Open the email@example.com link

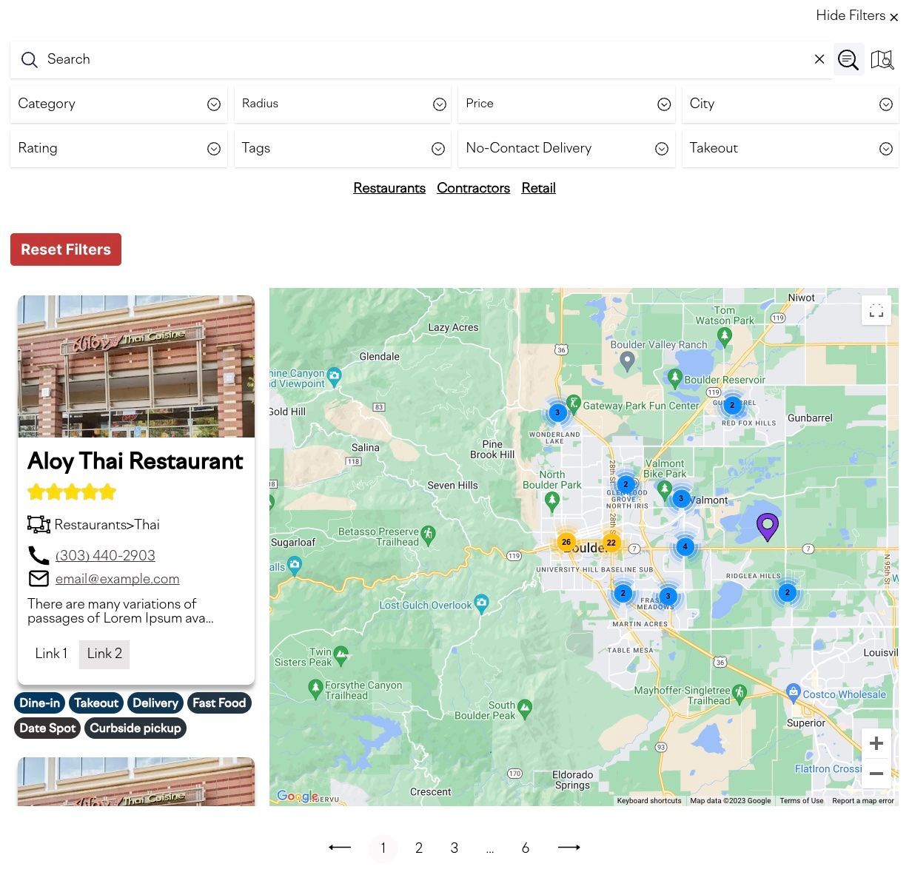click(x=117, y=579)
